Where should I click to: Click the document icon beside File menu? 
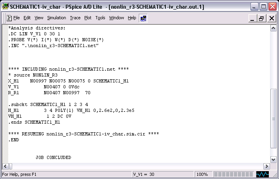[9, 18]
